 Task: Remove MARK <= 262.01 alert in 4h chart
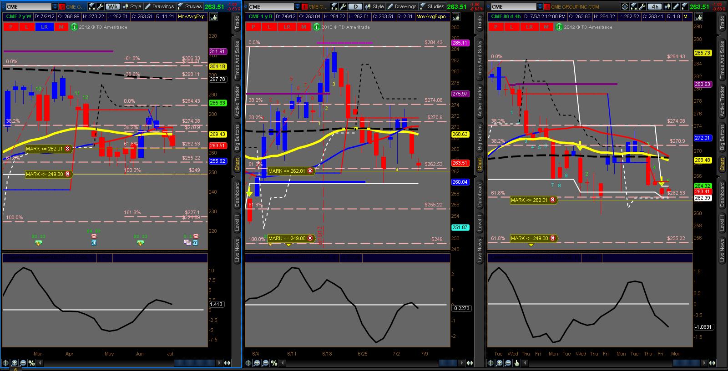[553, 200]
